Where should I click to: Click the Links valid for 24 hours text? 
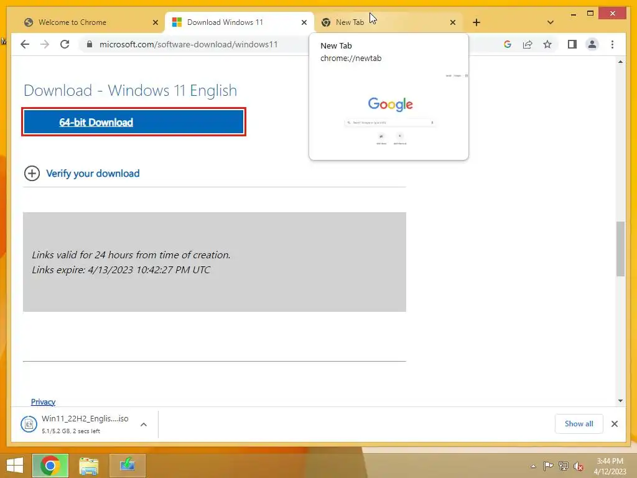131,255
